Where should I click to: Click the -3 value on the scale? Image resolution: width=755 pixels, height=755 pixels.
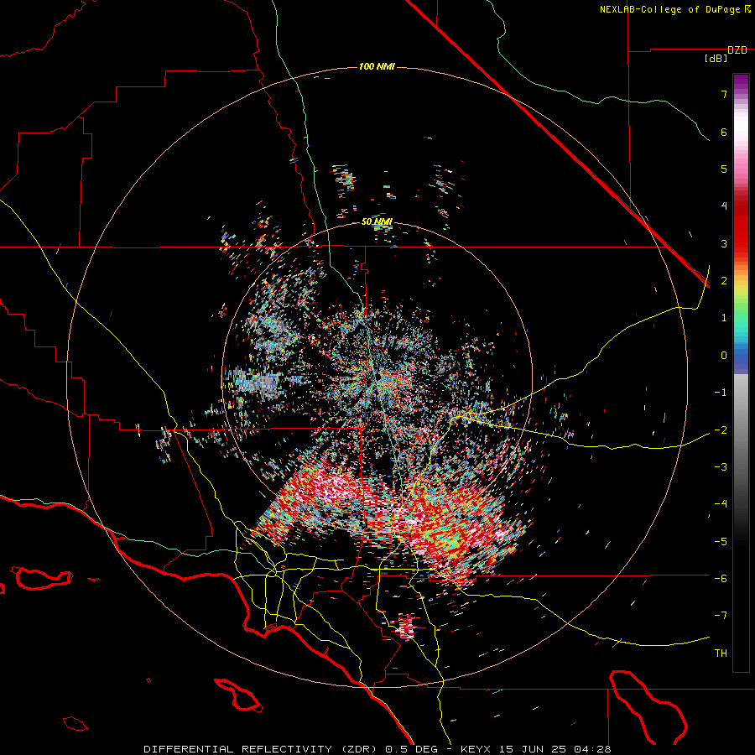(x=721, y=467)
